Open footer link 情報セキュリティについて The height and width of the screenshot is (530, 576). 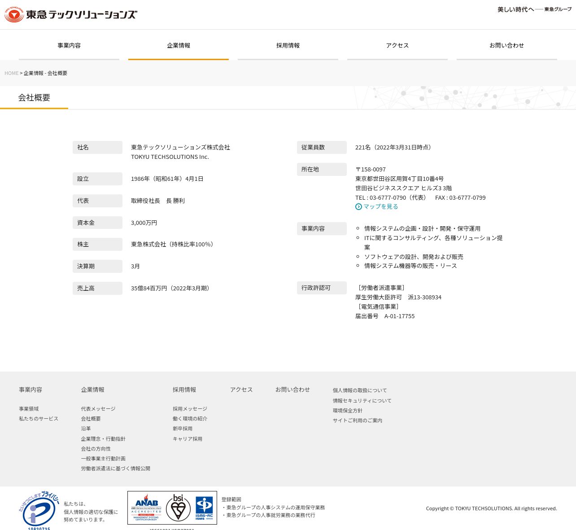pyautogui.click(x=362, y=401)
